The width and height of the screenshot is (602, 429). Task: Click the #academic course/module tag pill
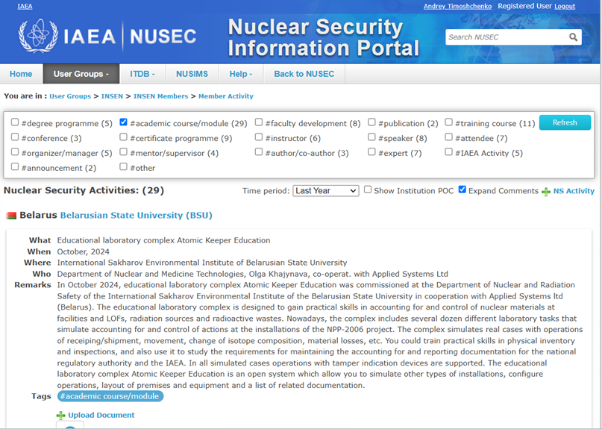pyautogui.click(x=110, y=396)
